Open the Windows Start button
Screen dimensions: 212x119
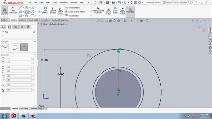coord(4,116)
